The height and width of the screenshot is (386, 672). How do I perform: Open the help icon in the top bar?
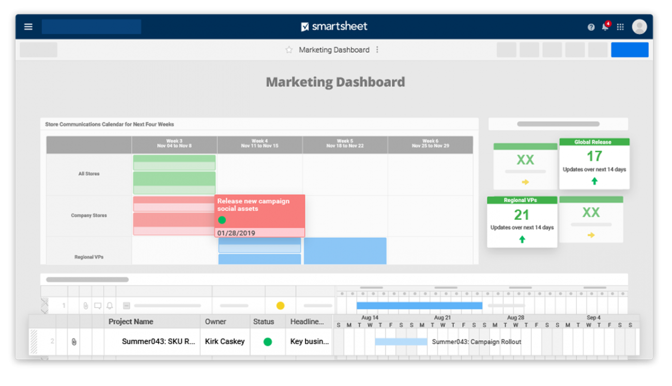point(591,26)
